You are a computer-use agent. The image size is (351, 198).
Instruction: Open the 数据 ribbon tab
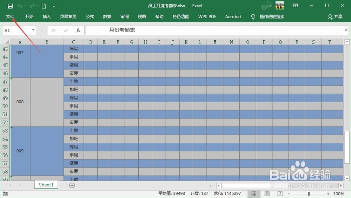(107, 16)
